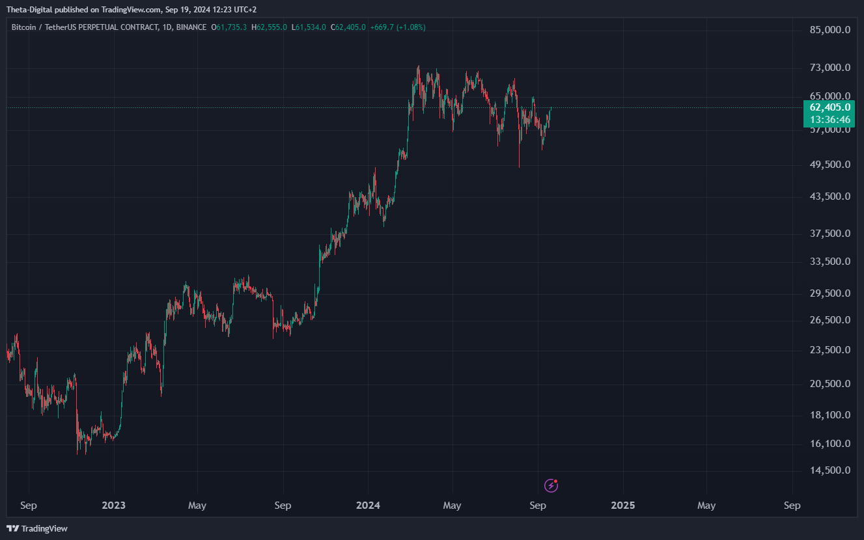This screenshot has width=864, height=540.
Task: Click the countdown timer 13:36:46
Action: point(829,120)
